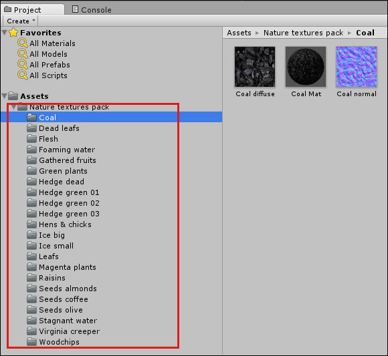Select the All Models search icon
Screen dimensions: 388x356
coord(22,53)
